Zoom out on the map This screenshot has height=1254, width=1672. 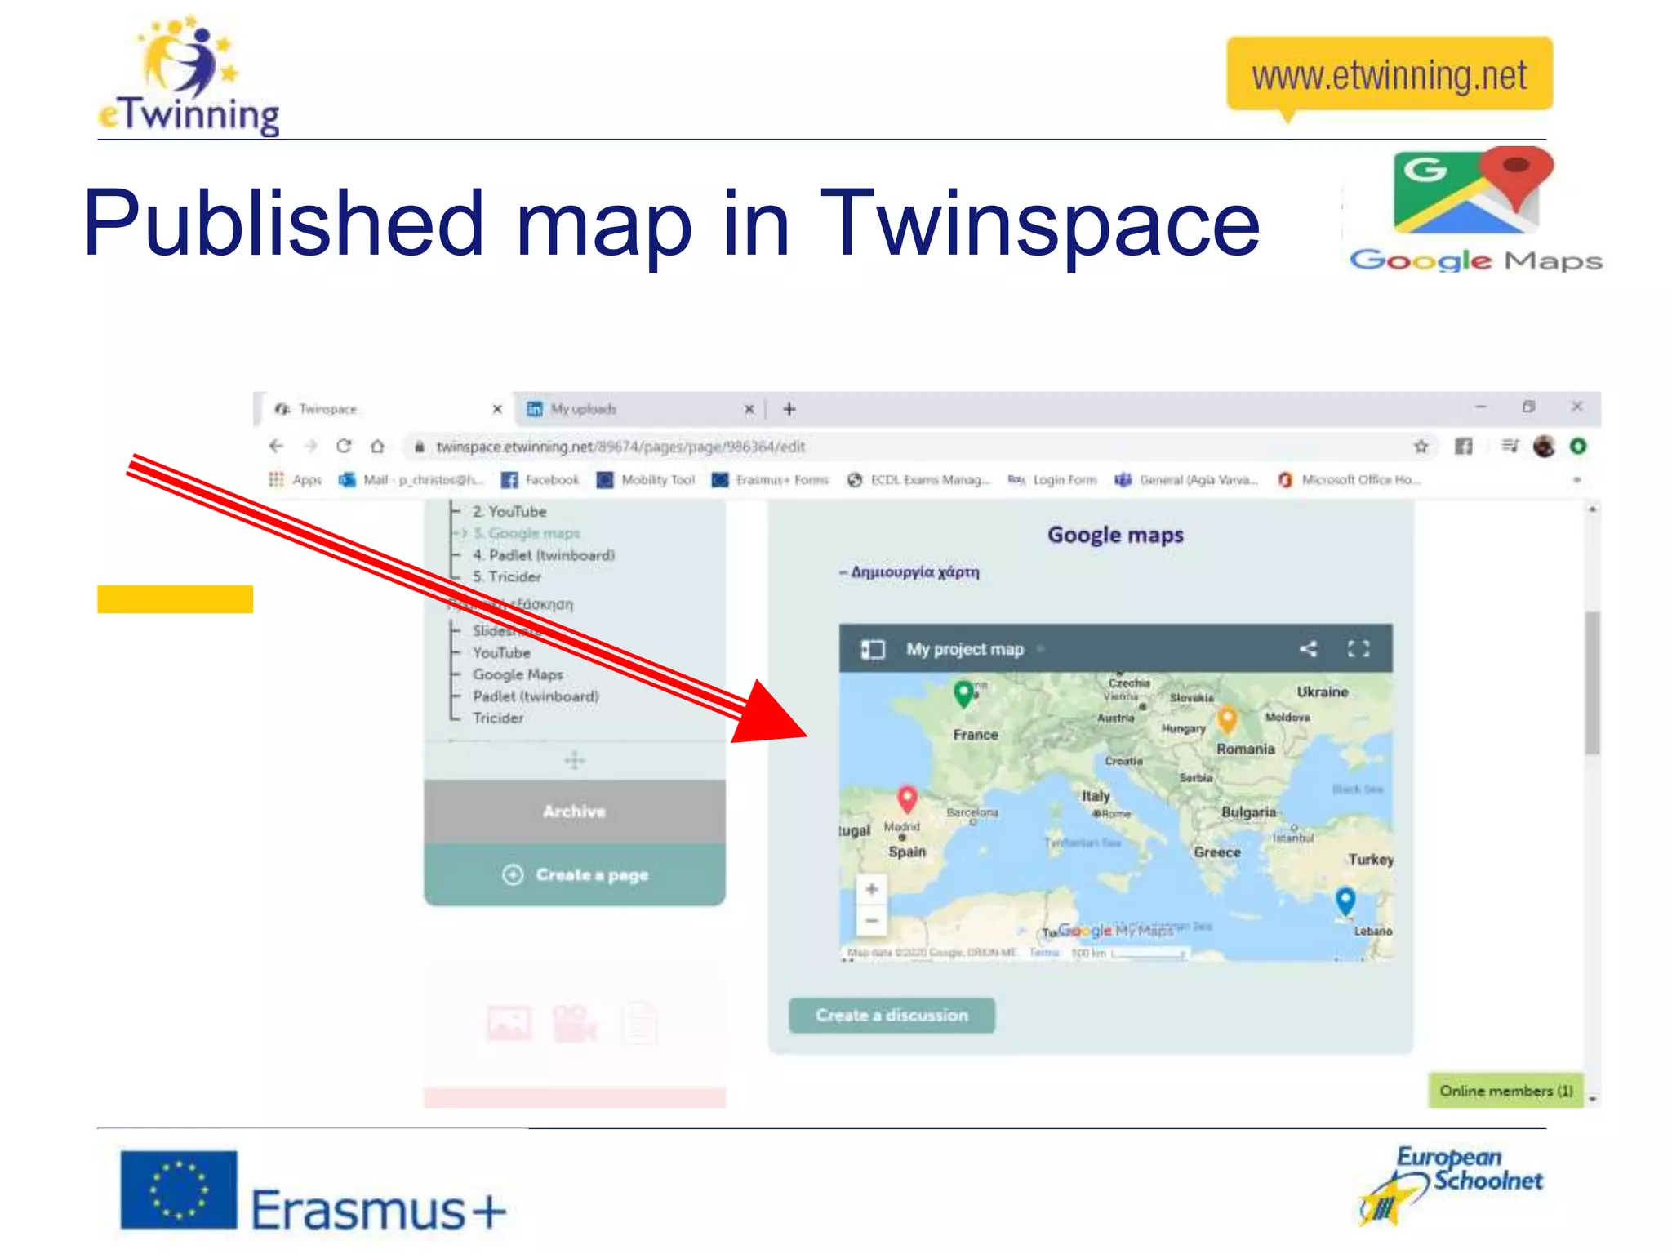point(871,921)
